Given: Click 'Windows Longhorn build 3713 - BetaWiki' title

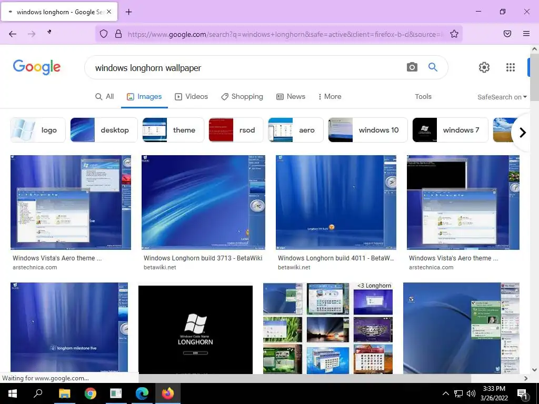Looking at the screenshot, I should pos(203,258).
